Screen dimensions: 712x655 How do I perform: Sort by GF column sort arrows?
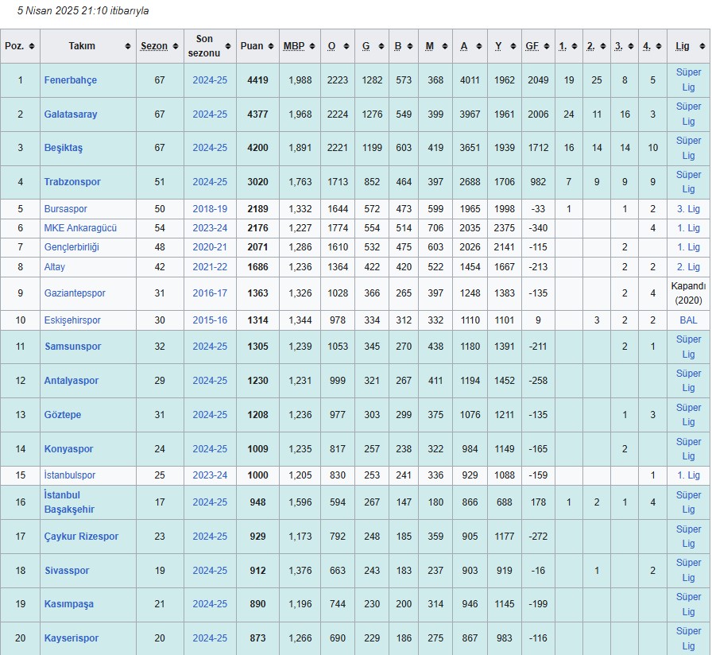[546, 46]
